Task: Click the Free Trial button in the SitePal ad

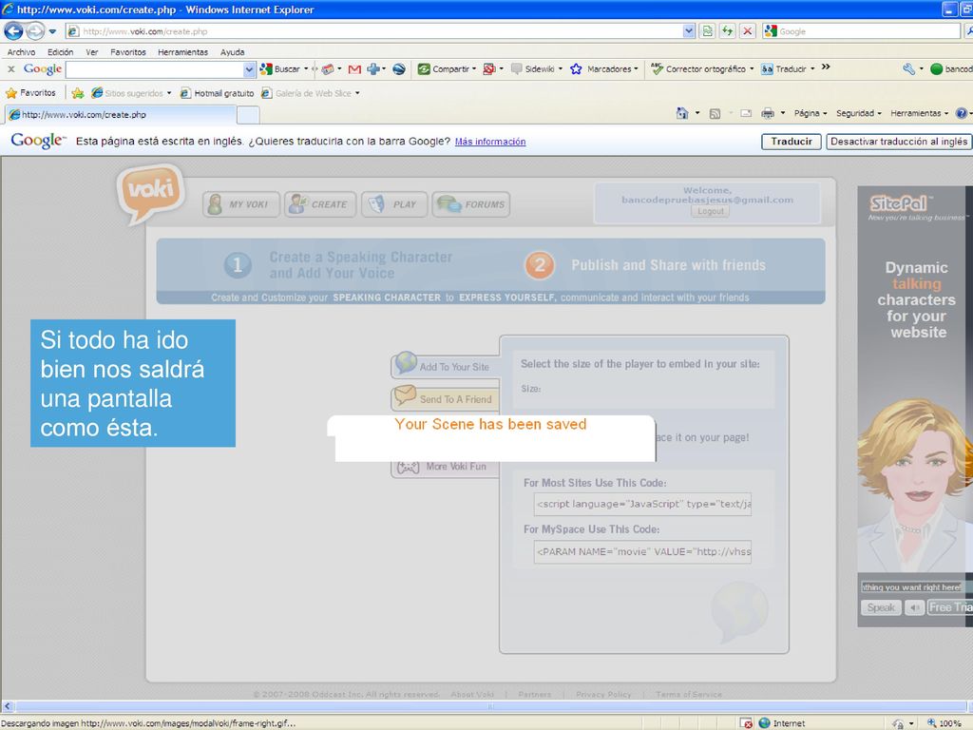Action: (x=949, y=607)
